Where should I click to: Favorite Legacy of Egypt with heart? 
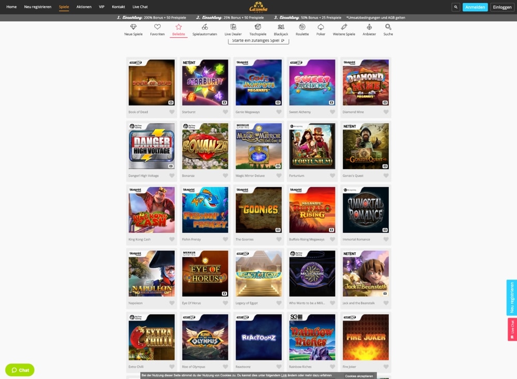click(x=279, y=303)
